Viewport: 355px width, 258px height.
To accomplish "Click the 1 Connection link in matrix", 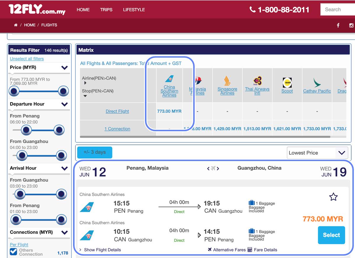I will click(117, 129).
